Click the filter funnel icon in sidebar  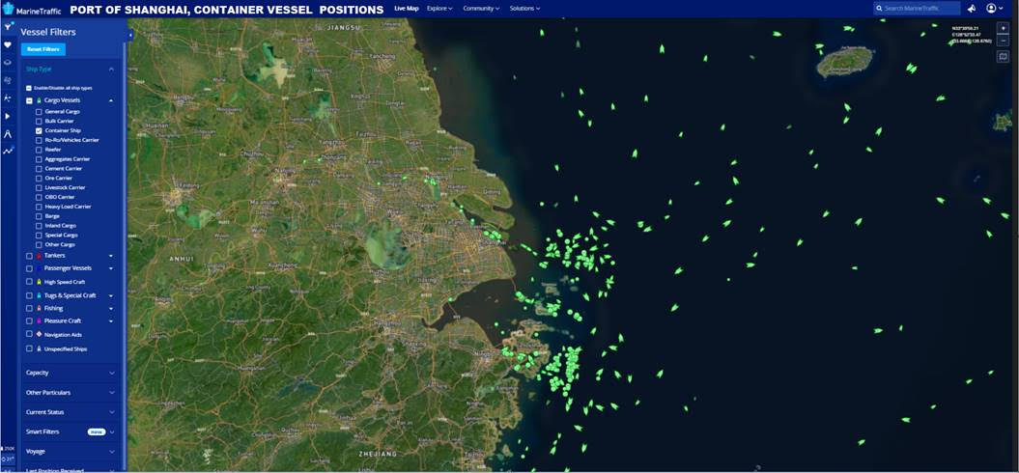coord(8,27)
